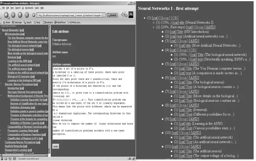256x161 pixels.
Task: Stop page loading with the Stop button
Action: pyautogui.click(x=27, y=15)
